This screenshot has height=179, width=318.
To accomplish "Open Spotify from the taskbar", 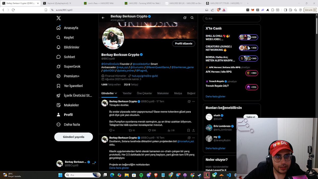I will click(x=141, y=175).
